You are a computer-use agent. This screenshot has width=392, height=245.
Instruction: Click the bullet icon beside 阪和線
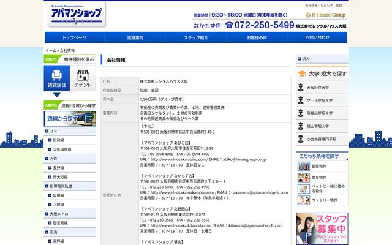tap(50, 140)
